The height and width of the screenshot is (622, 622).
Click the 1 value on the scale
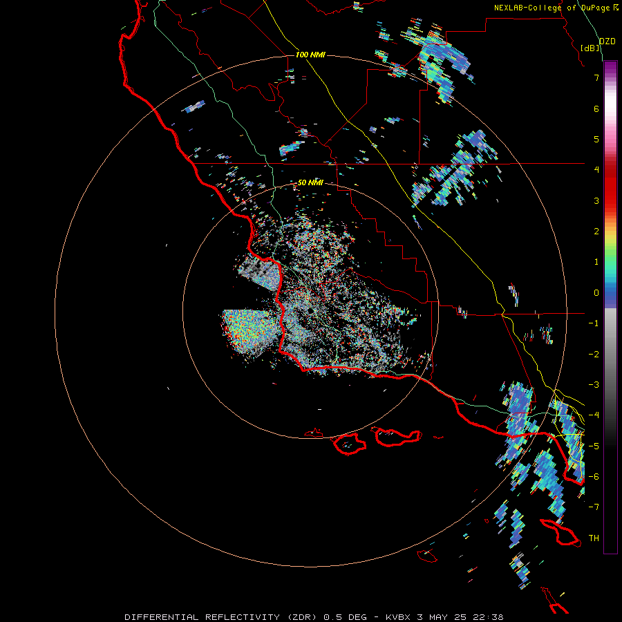pyautogui.click(x=596, y=262)
